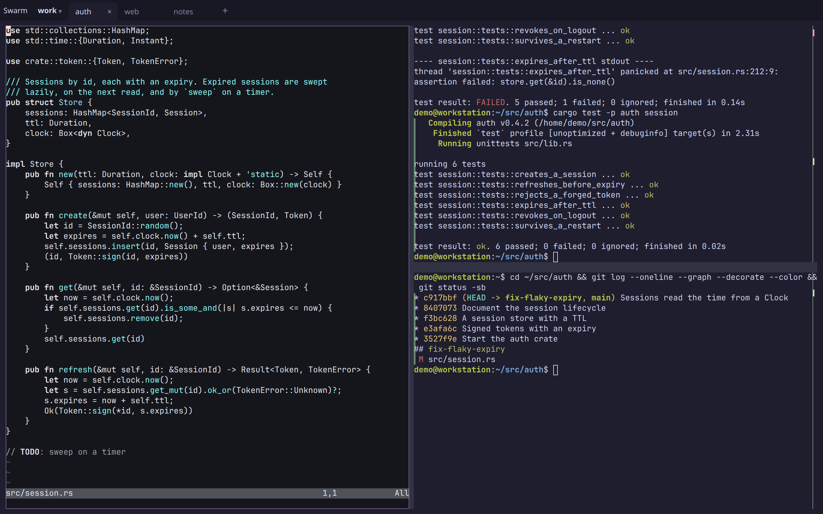Click 'assertion failed' panic message line
The height and width of the screenshot is (514, 823).
(x=514, y=82)
